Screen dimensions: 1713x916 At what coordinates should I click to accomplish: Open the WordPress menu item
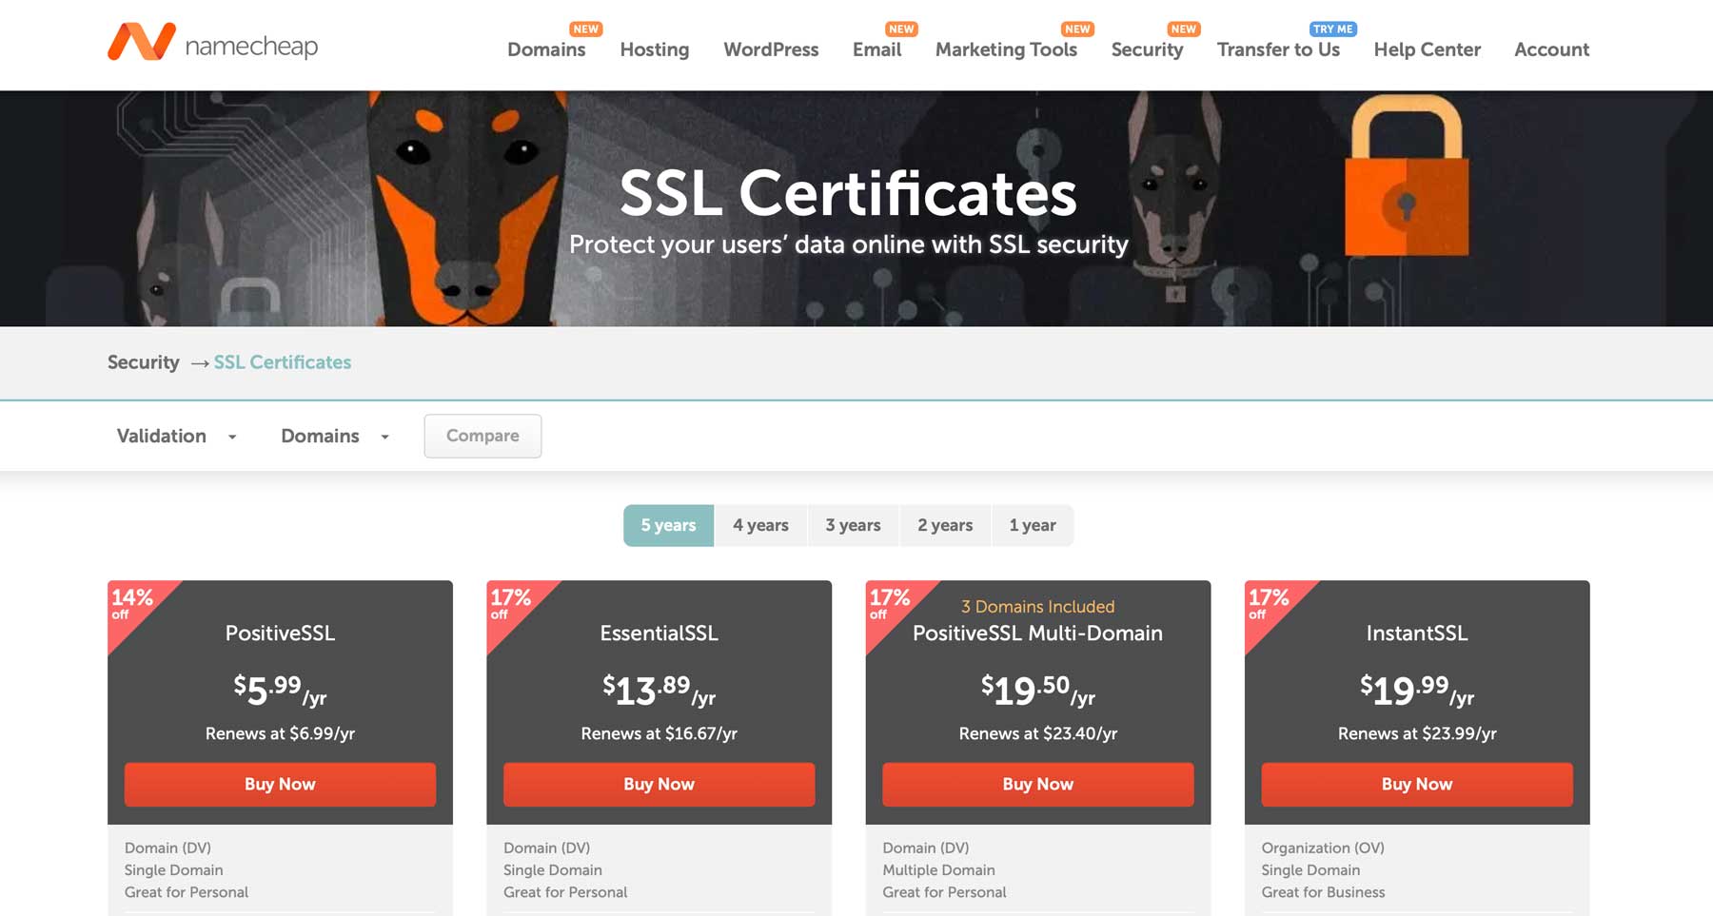click(x=771, y=49)
